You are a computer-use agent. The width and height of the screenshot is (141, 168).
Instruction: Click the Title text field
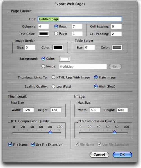(x=80, y=19)
